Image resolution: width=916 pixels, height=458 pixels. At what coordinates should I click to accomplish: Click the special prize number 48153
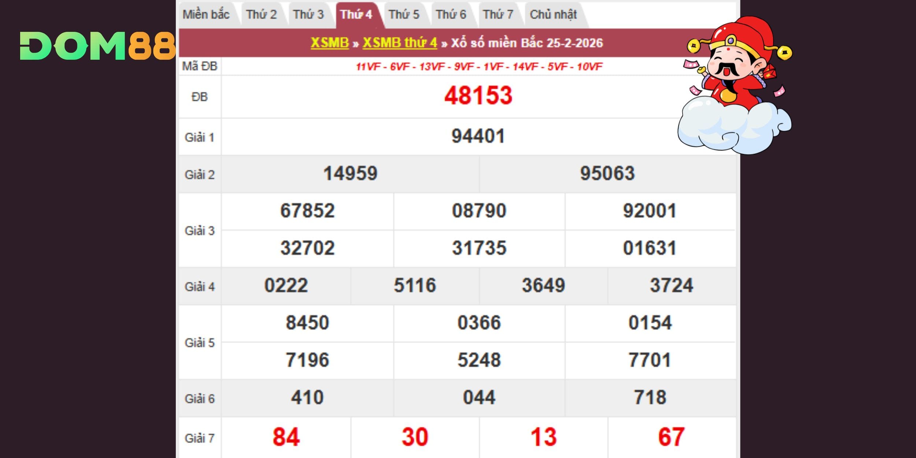tap(478, 96)
